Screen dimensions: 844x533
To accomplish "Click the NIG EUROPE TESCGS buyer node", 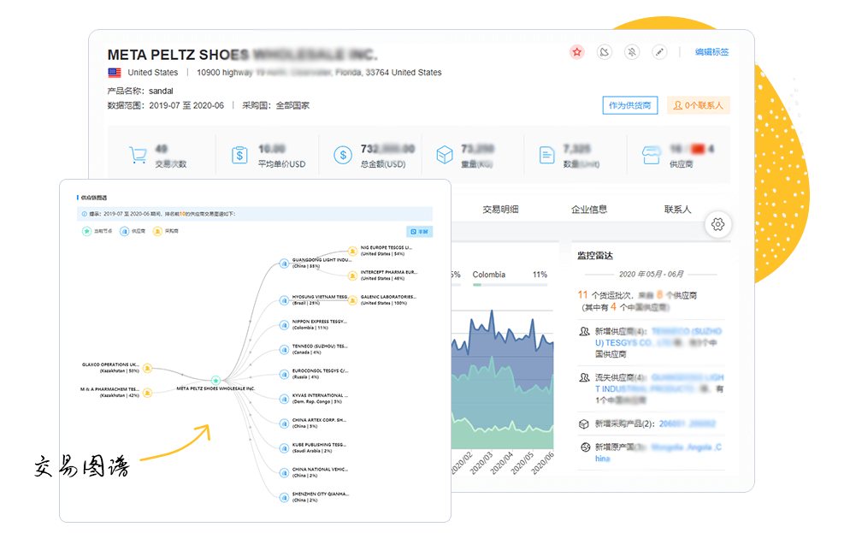I will coord(351,250).
